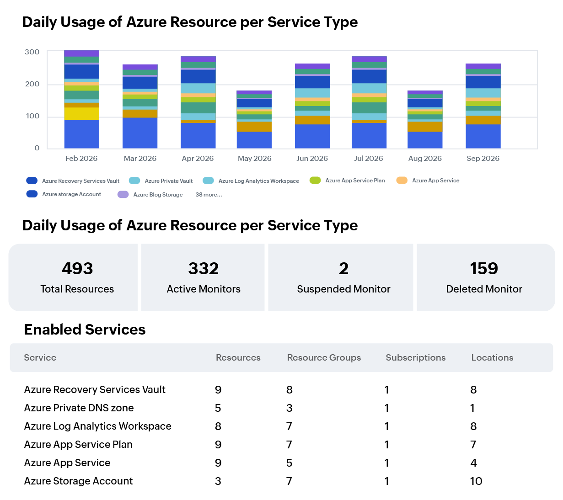563x500 pixels.
Task: Click Locations value 10 for Azure Storage Account
Action: (x=476, y=481)
